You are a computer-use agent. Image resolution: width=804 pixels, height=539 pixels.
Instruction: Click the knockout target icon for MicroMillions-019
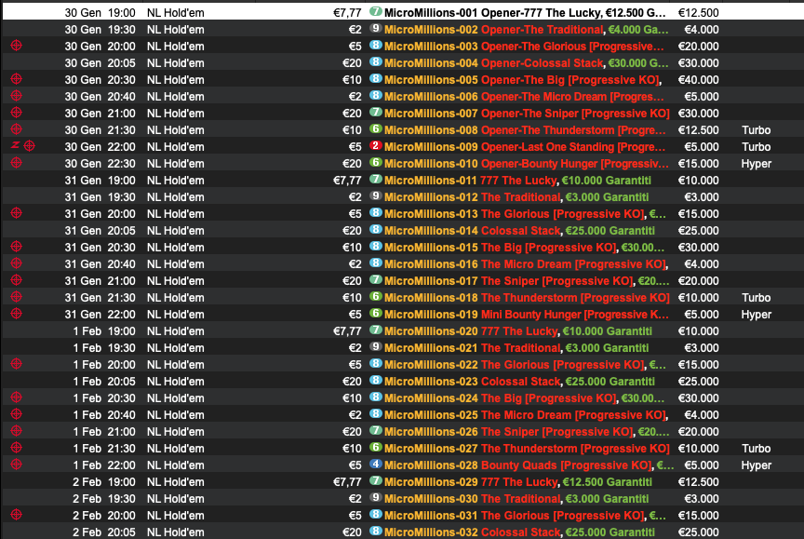[x=17, y=314]
